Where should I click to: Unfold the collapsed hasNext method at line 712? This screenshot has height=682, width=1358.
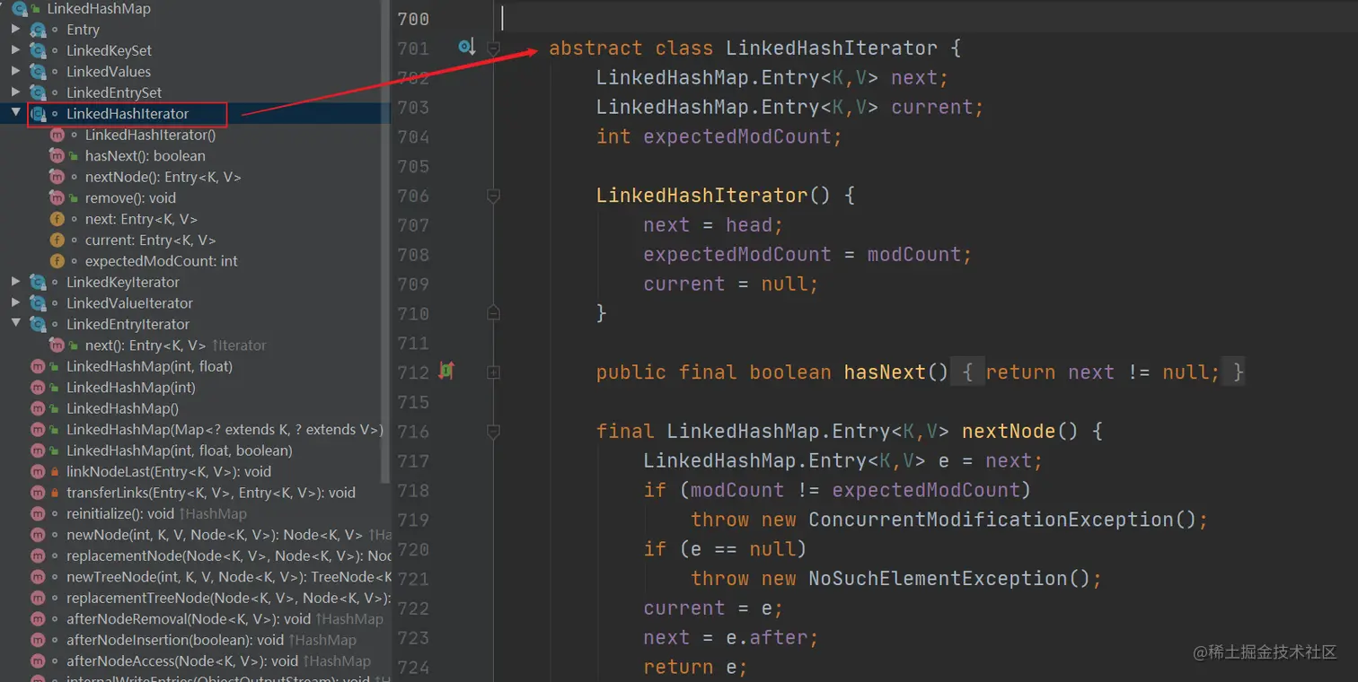tap(493, 372)
